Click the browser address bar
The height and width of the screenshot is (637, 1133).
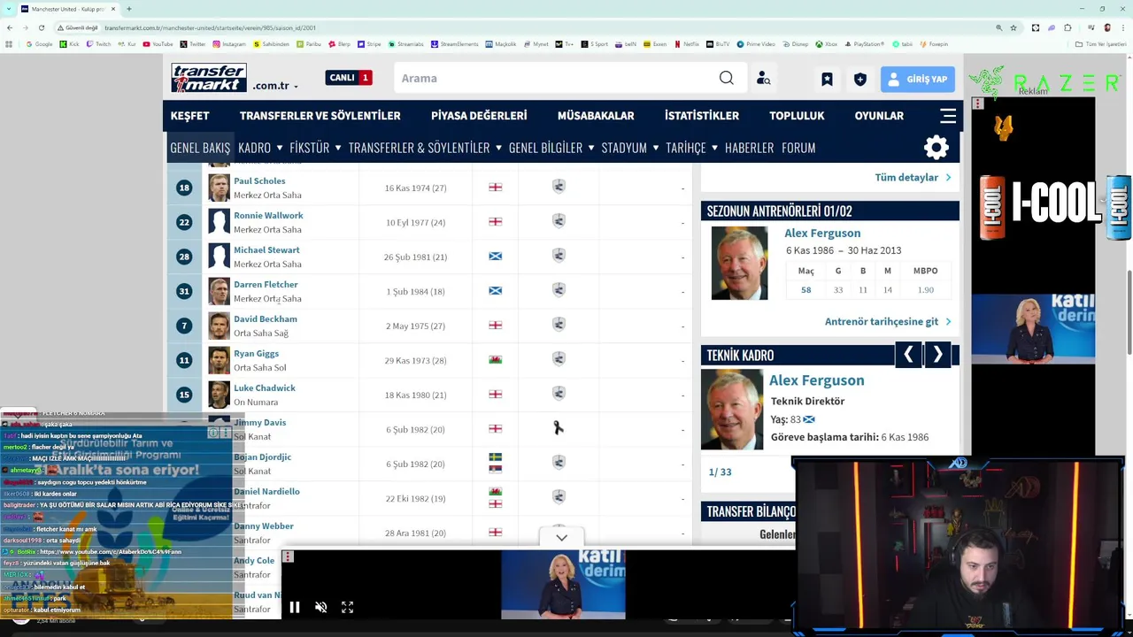[531, 27]
